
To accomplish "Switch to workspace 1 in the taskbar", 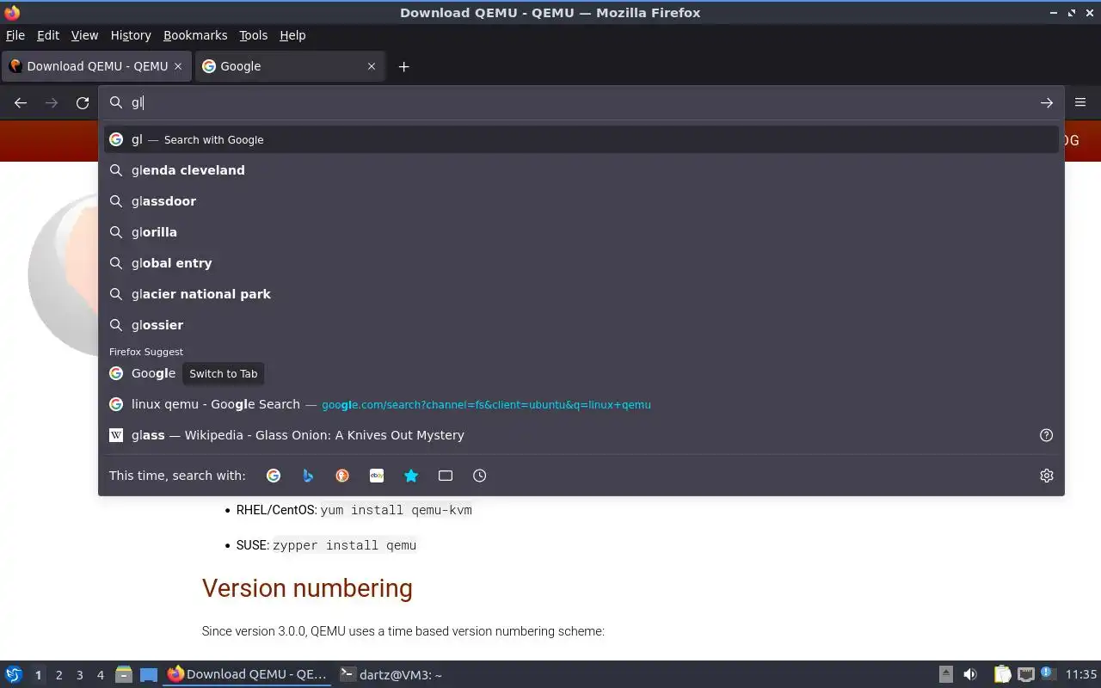I will pos(38,675).
